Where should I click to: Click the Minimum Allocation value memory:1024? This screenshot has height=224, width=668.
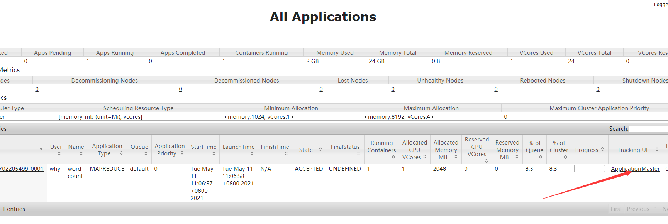point(259,117)
